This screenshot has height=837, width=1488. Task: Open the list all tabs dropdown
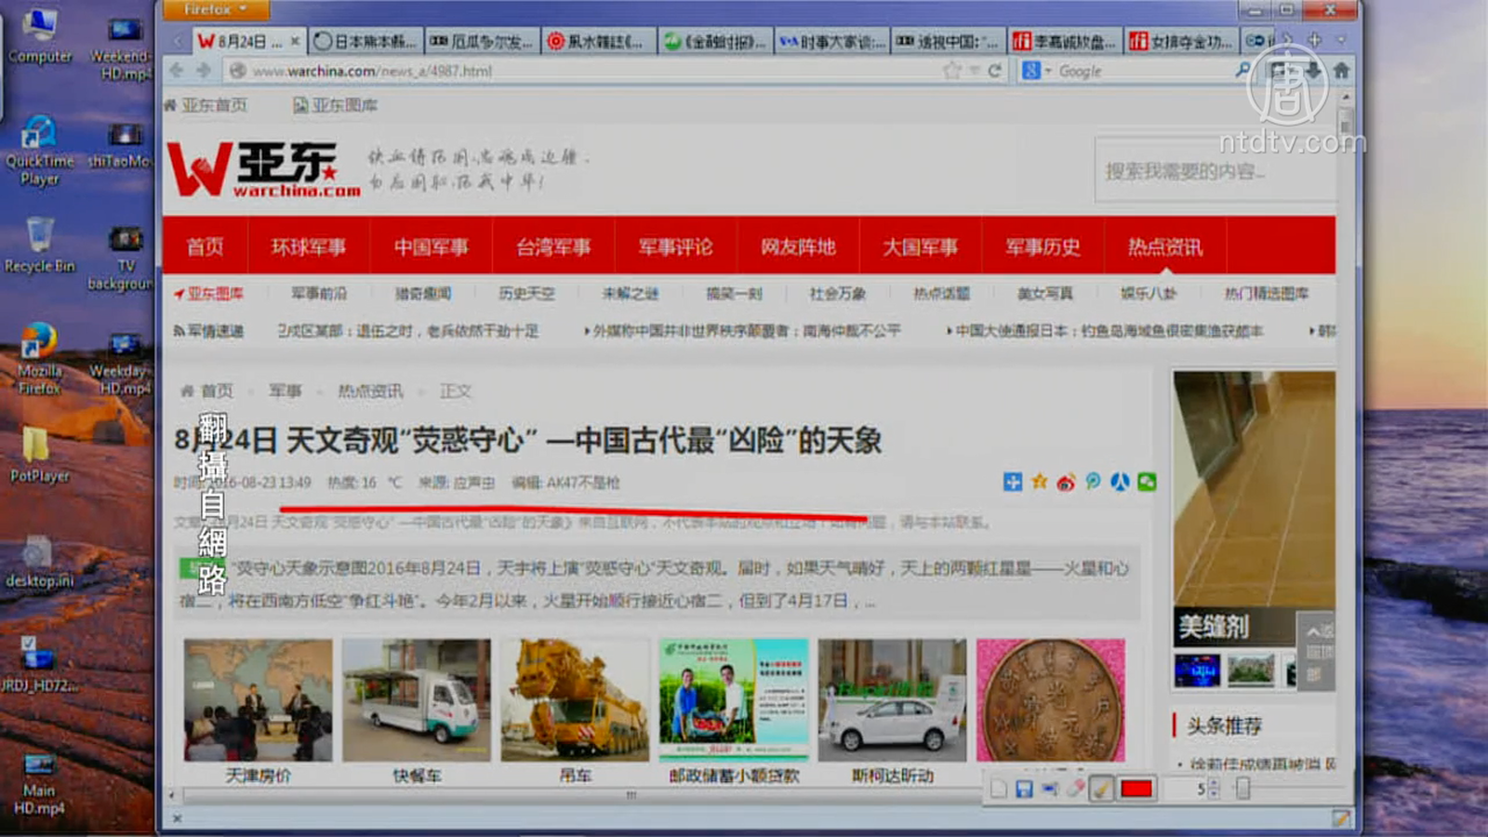[x=1340, y=41]
